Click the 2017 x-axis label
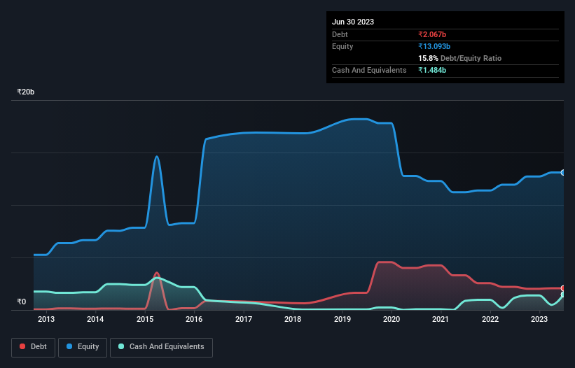 coord(244,319)
